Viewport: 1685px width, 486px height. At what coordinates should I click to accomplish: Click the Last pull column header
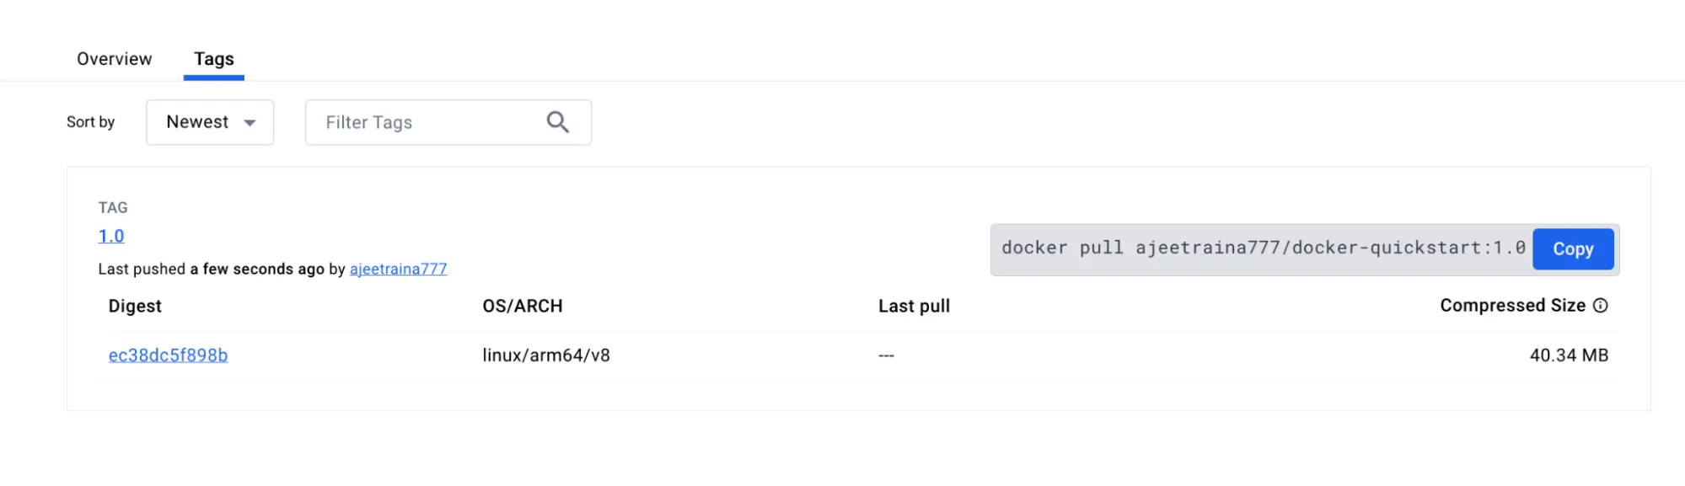(x=914, y=305)
